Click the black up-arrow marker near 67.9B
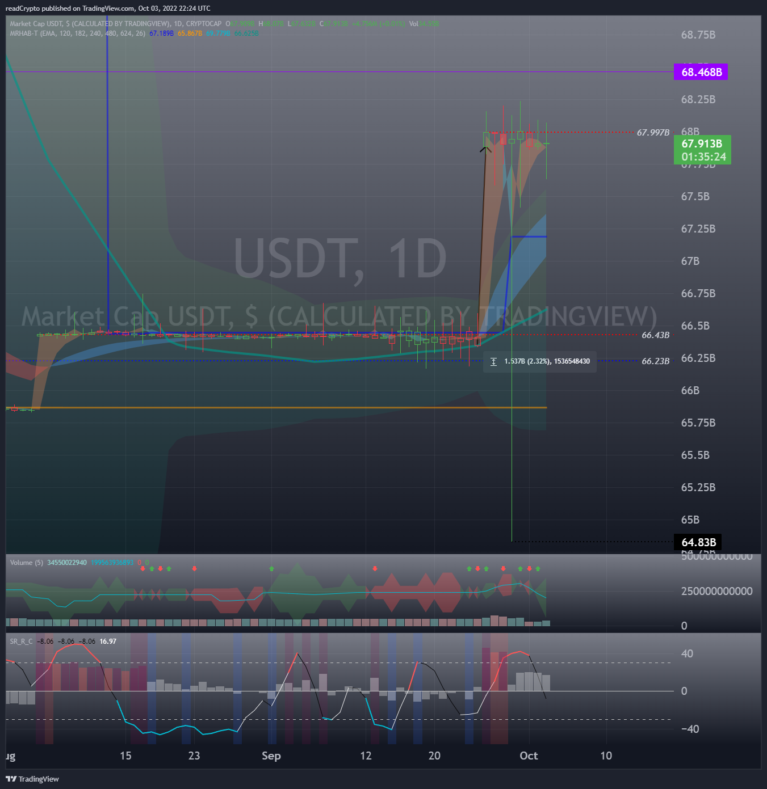This screenshot has height=789, width=767. 485,149
